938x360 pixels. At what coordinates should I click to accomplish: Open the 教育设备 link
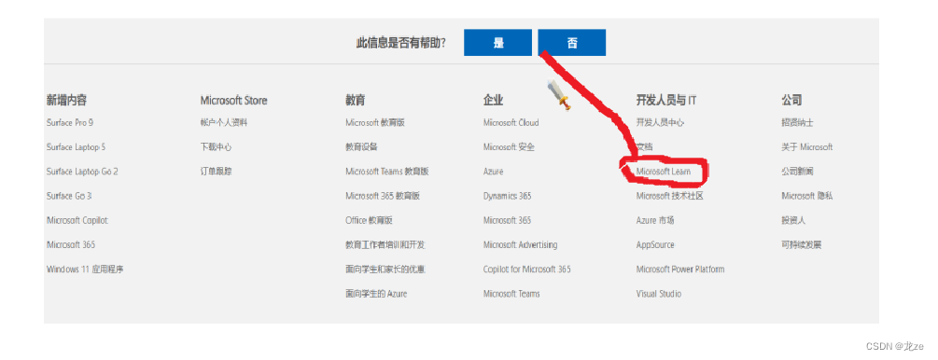(361, 147)
